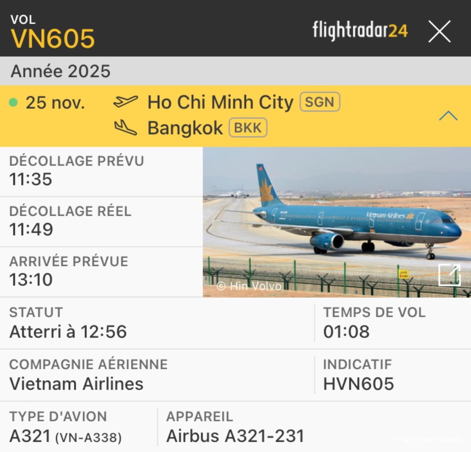The image size is (471, 452).
Task: Click the flightradar24 logo
Action: coord(360,31)
